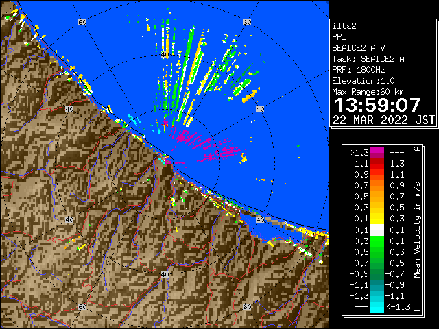Select the 'SEAICE2_A_V' product name
The width and height of the screenshot is (439, 329).
[x=358, y=48]
